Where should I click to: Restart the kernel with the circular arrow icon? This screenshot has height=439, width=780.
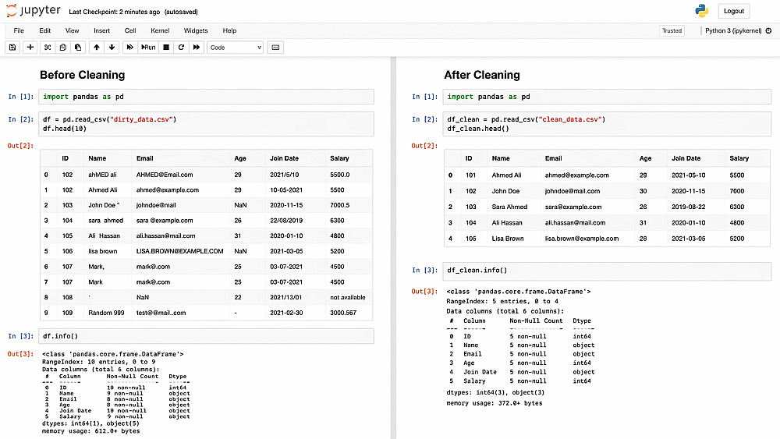[181, 48]
